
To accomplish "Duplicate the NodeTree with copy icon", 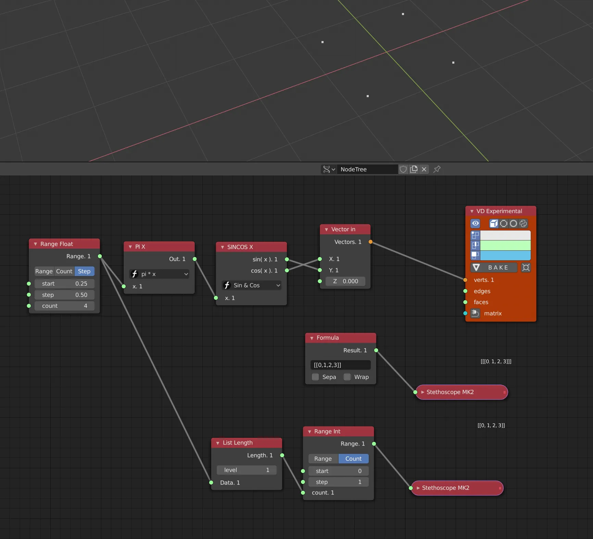I will (x=414, y=169).
